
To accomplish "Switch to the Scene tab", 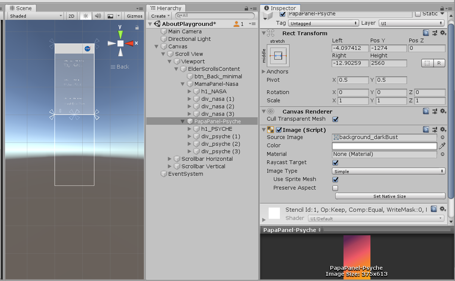I will click(x=21, y=8).
